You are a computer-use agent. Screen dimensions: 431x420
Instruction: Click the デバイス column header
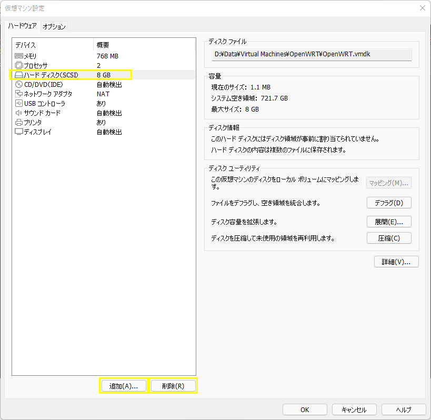point(25,45)
